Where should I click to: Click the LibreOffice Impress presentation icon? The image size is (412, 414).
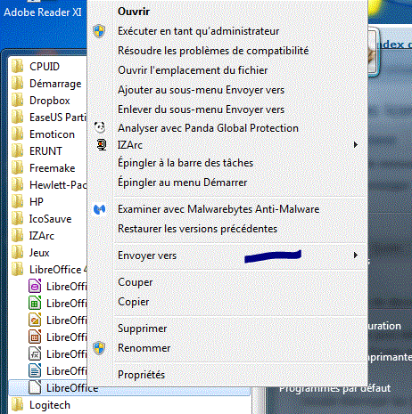point(35,337)
